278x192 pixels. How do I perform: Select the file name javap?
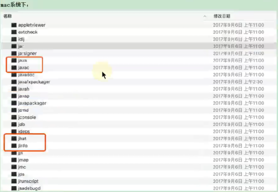(x=24, y=96)
